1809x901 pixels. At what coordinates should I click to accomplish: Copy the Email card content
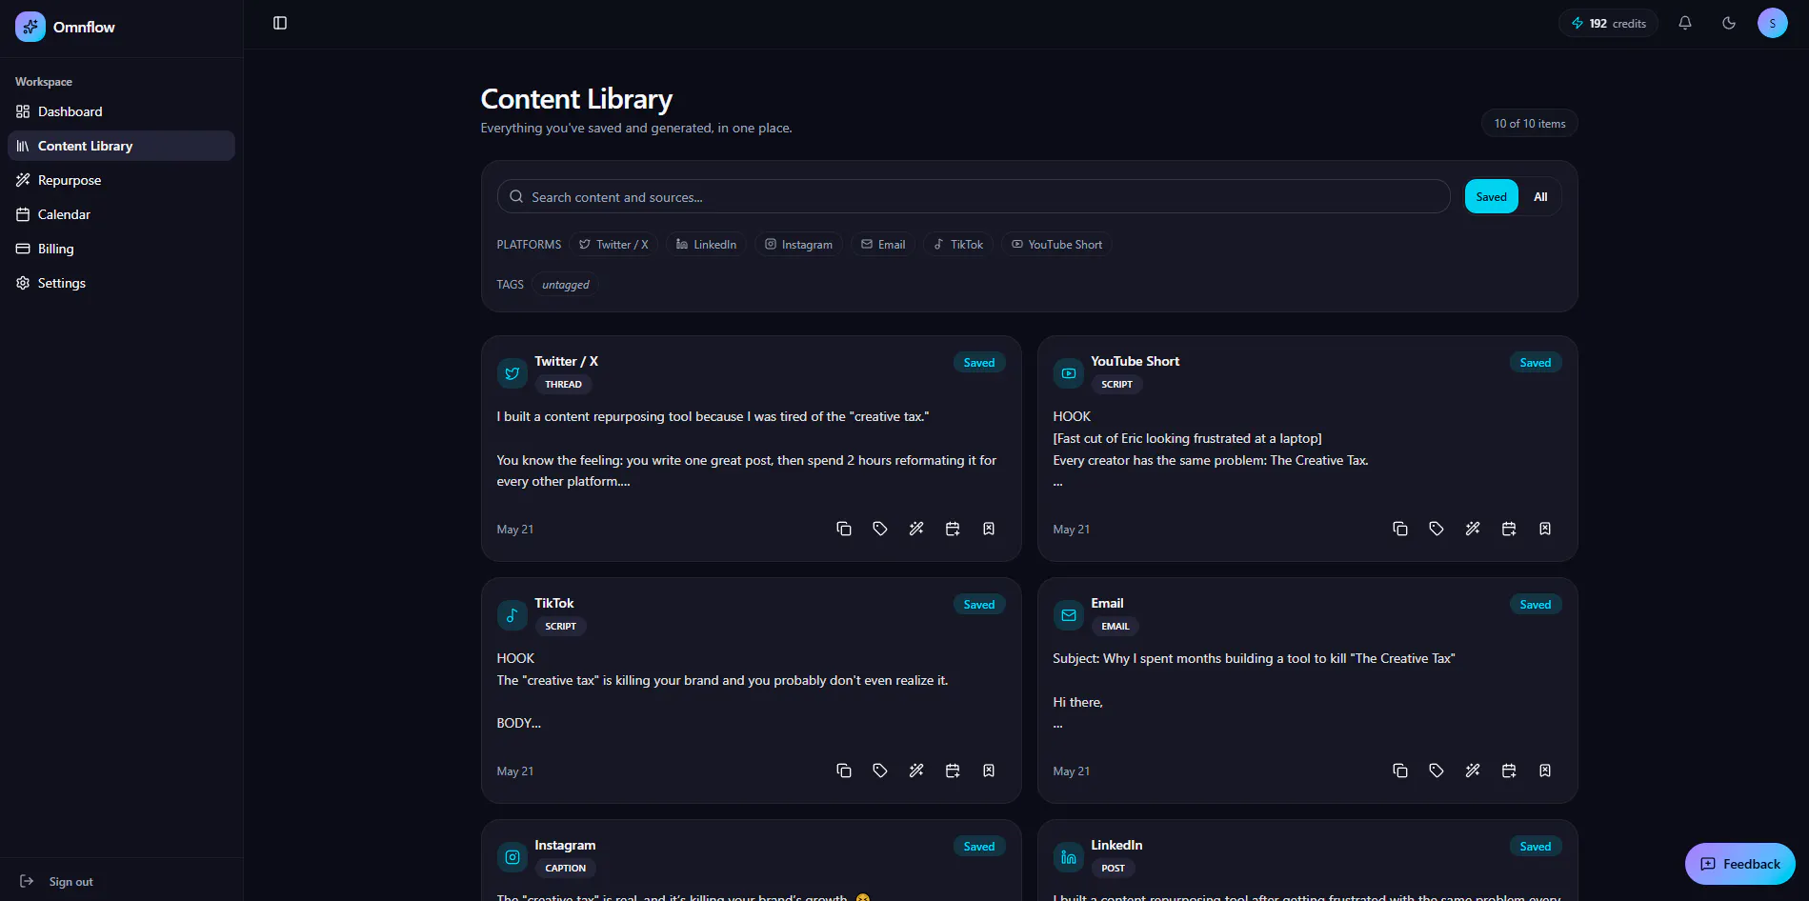pyautogui.click(x=1400, y=771)
